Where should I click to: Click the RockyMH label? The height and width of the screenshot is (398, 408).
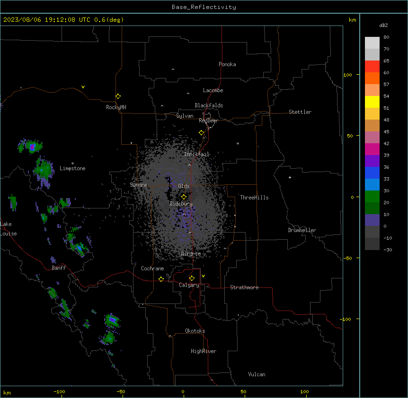(x=116, y=107)
